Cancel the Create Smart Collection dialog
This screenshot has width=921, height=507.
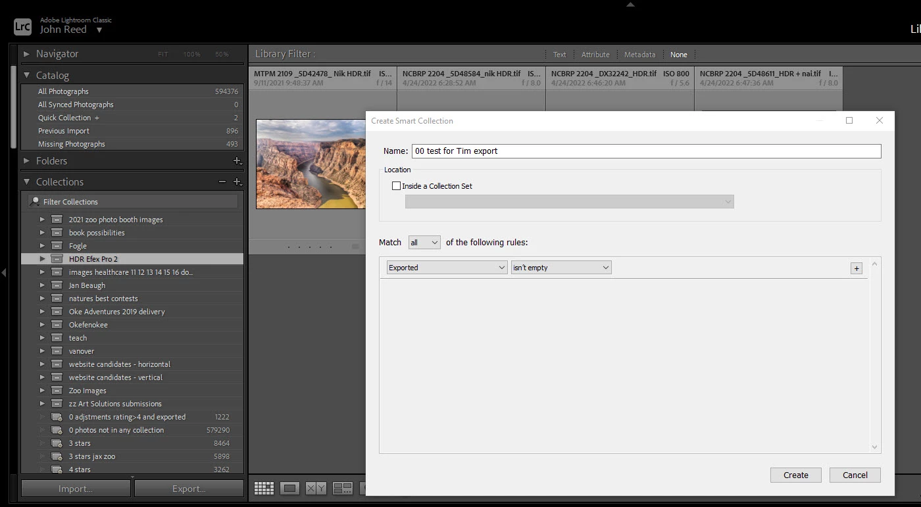pos(855,475)
